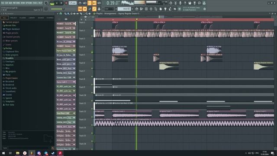Toggle auto-scrolling arrow button

coord(85,9)
